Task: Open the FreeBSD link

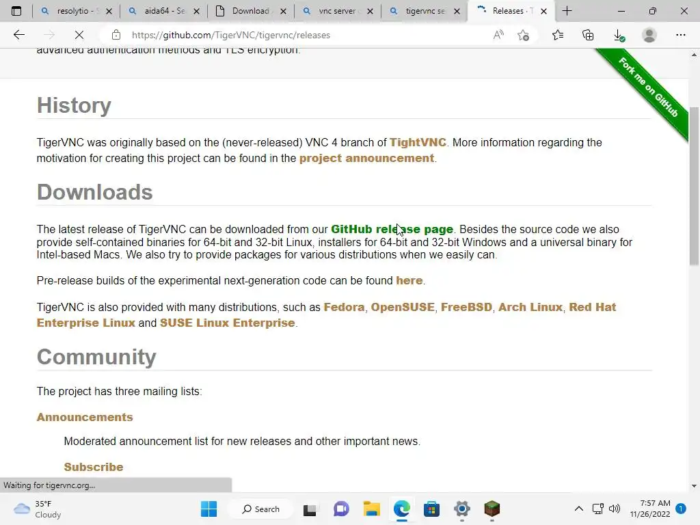Action: point(466,307)
